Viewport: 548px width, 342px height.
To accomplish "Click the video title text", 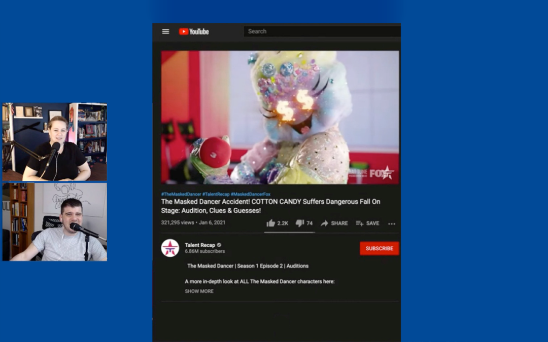I will (270, 206).
